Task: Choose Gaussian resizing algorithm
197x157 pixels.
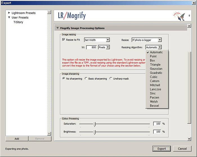Action: pyautogui.click(x=157, y=69)
